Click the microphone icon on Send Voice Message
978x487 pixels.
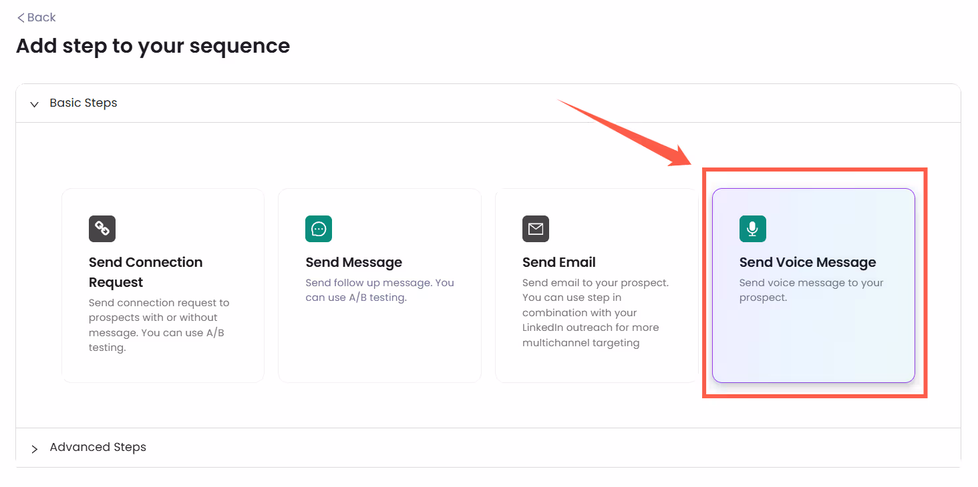coord(753,229)
